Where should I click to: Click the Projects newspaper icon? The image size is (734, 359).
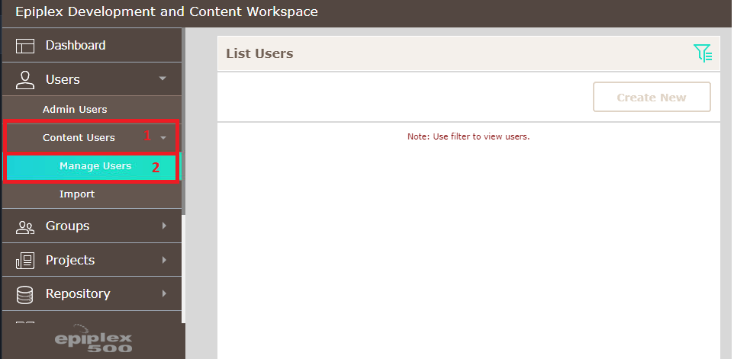25,261
